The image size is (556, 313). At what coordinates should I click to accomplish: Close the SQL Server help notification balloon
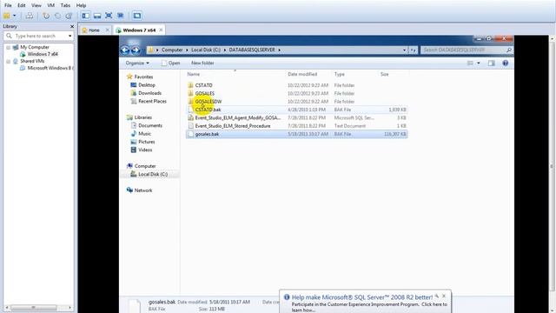point(444,296)
